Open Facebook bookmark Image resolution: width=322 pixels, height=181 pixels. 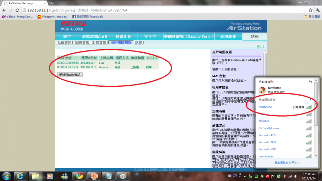point(88,17)
